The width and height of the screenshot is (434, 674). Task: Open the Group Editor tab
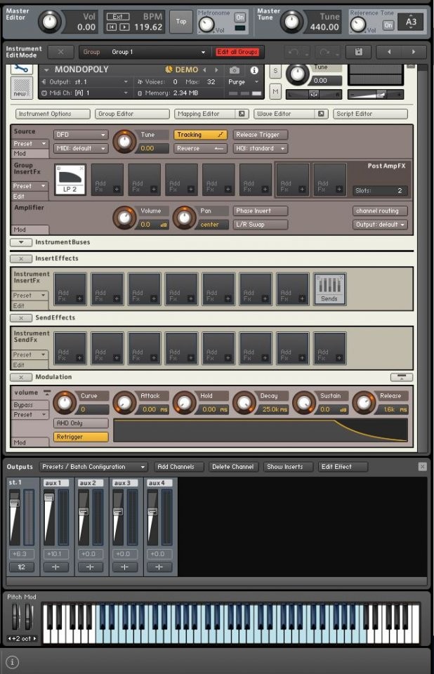(x=132, y=114)
